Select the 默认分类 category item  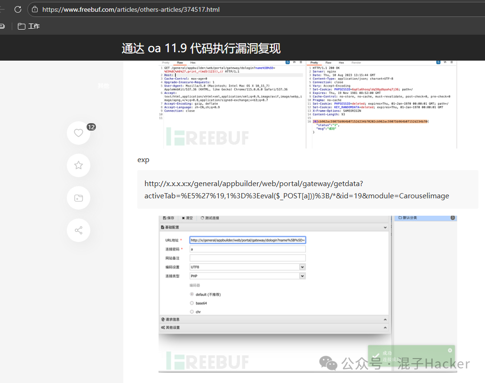click(426, 218)
